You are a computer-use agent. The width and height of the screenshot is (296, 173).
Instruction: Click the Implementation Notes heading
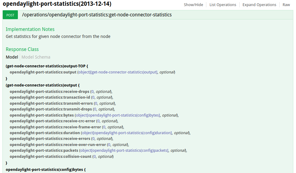click(x=30, y=29)
